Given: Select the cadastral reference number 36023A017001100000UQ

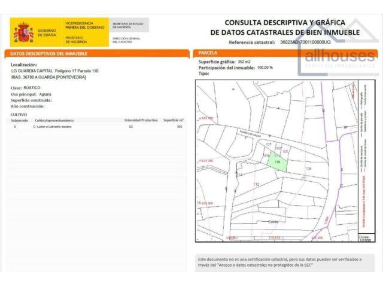Looking at the screenshot, I should (x=305, y=42).
